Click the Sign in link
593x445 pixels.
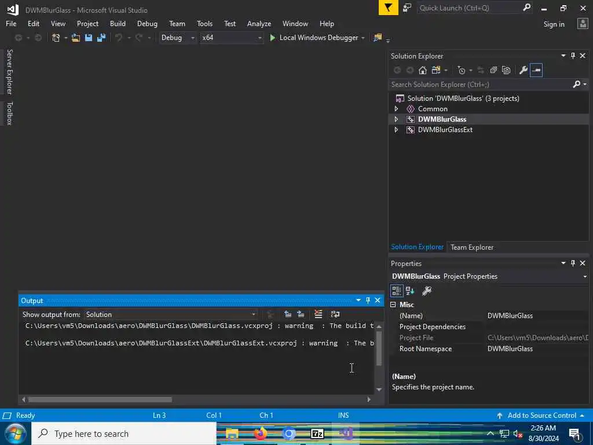click(554, 24)
